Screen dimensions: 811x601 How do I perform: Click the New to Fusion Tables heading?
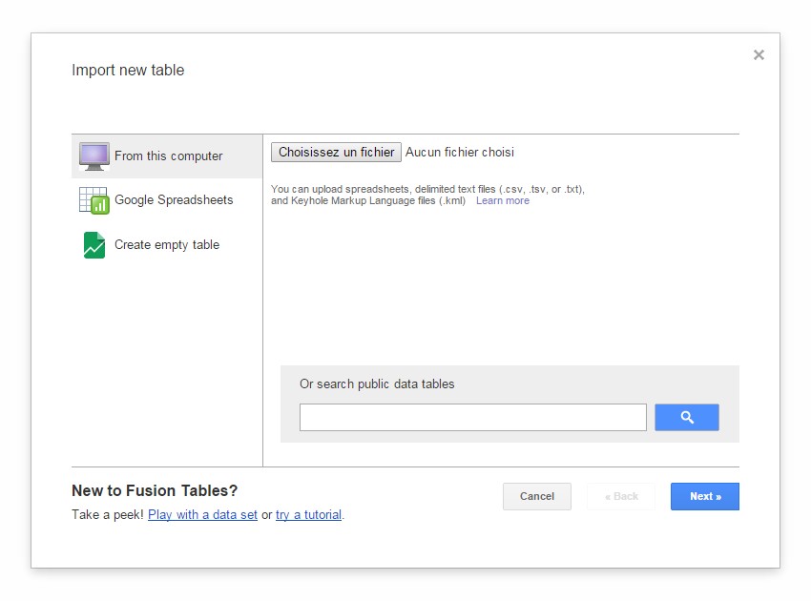(x=155, y=490)
